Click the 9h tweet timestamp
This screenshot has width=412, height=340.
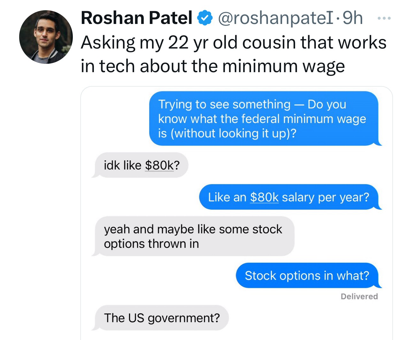click(x=353, y=18)
